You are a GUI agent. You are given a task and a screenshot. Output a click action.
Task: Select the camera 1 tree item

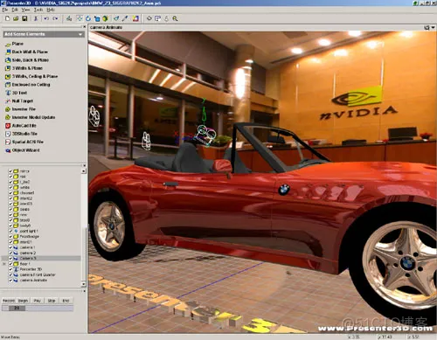[x=27, y=247]
